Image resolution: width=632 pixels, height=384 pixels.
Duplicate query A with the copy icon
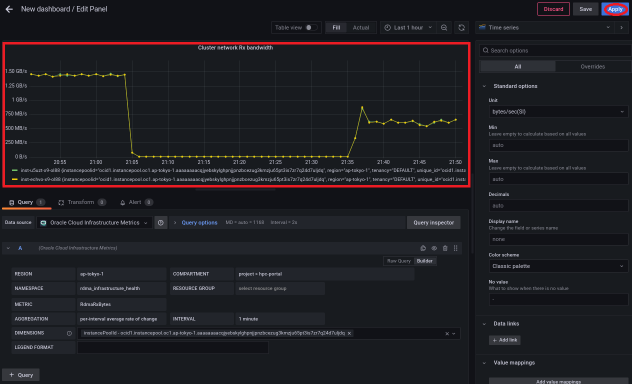[x=423, y=248]
